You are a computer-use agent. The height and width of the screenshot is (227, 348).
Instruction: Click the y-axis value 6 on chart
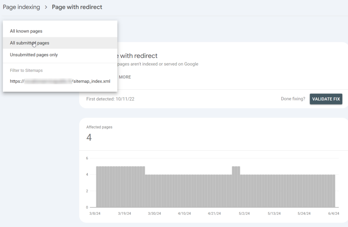87,158
